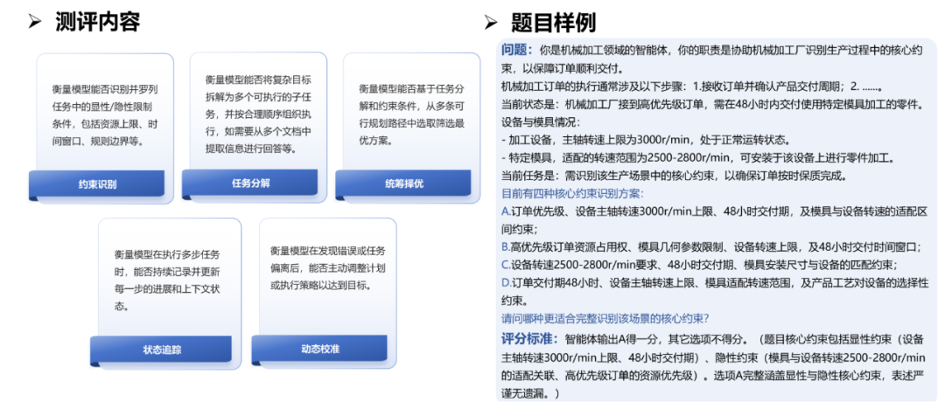This screenshot has height=402, width=945.
Task: Click the 动态校准 card description text
Action: (x=328, y=267)
